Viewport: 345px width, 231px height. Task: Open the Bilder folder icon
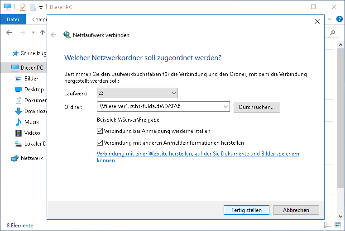(x=19, y=79)
